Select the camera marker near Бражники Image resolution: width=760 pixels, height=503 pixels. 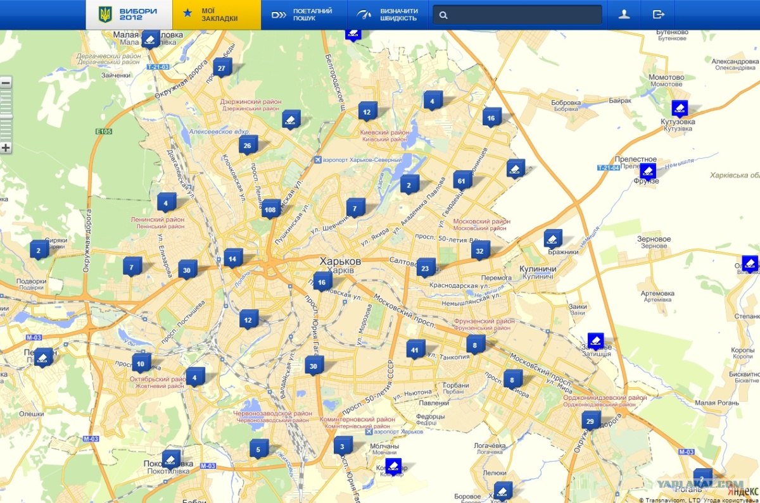pyautogui.click(x=552, y=239)
